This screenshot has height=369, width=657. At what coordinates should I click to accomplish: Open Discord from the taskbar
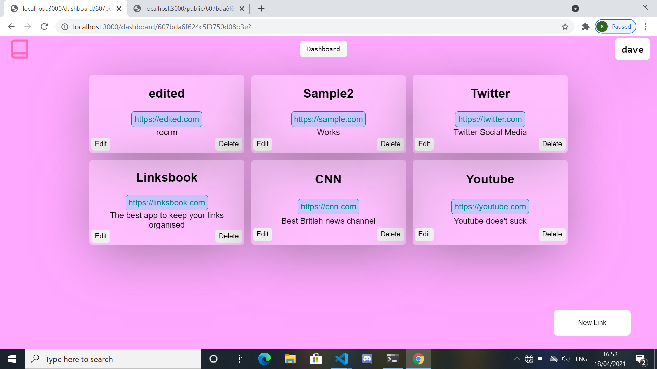367,359
